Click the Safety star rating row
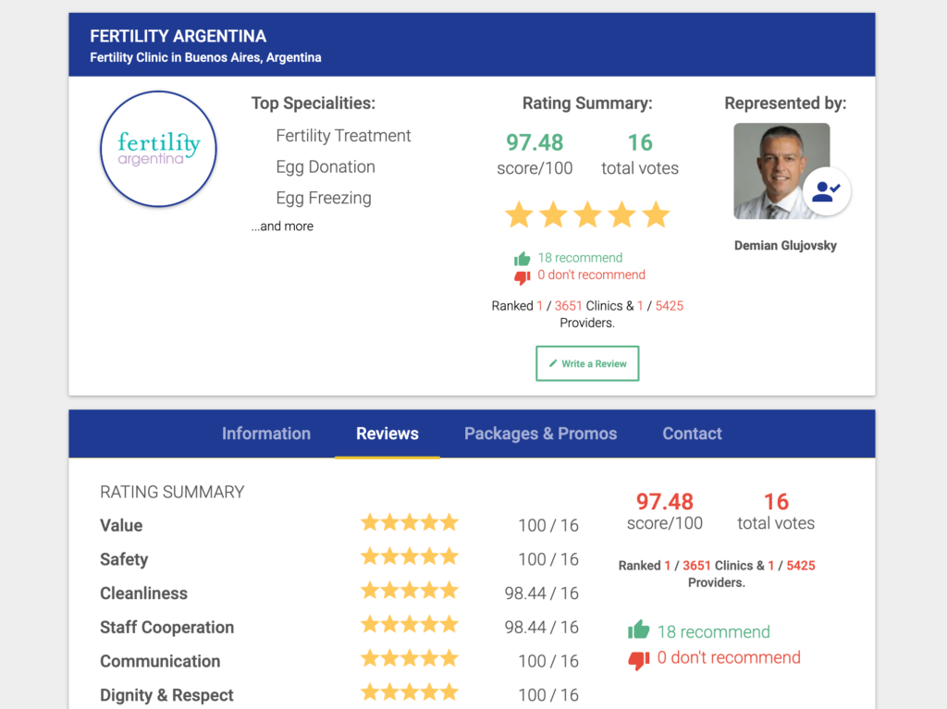The height and width of the screenshot is (709, 947). tap(410, 556)
